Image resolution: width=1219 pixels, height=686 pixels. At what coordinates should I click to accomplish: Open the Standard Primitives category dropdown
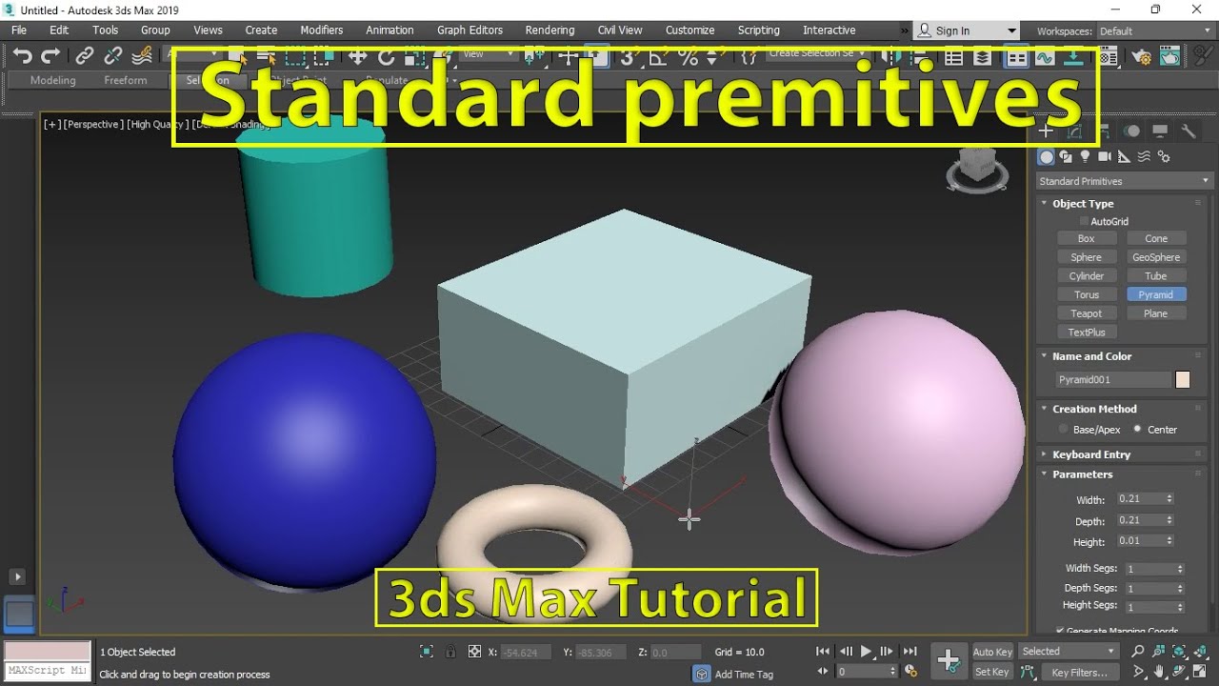coord(1125,181)
